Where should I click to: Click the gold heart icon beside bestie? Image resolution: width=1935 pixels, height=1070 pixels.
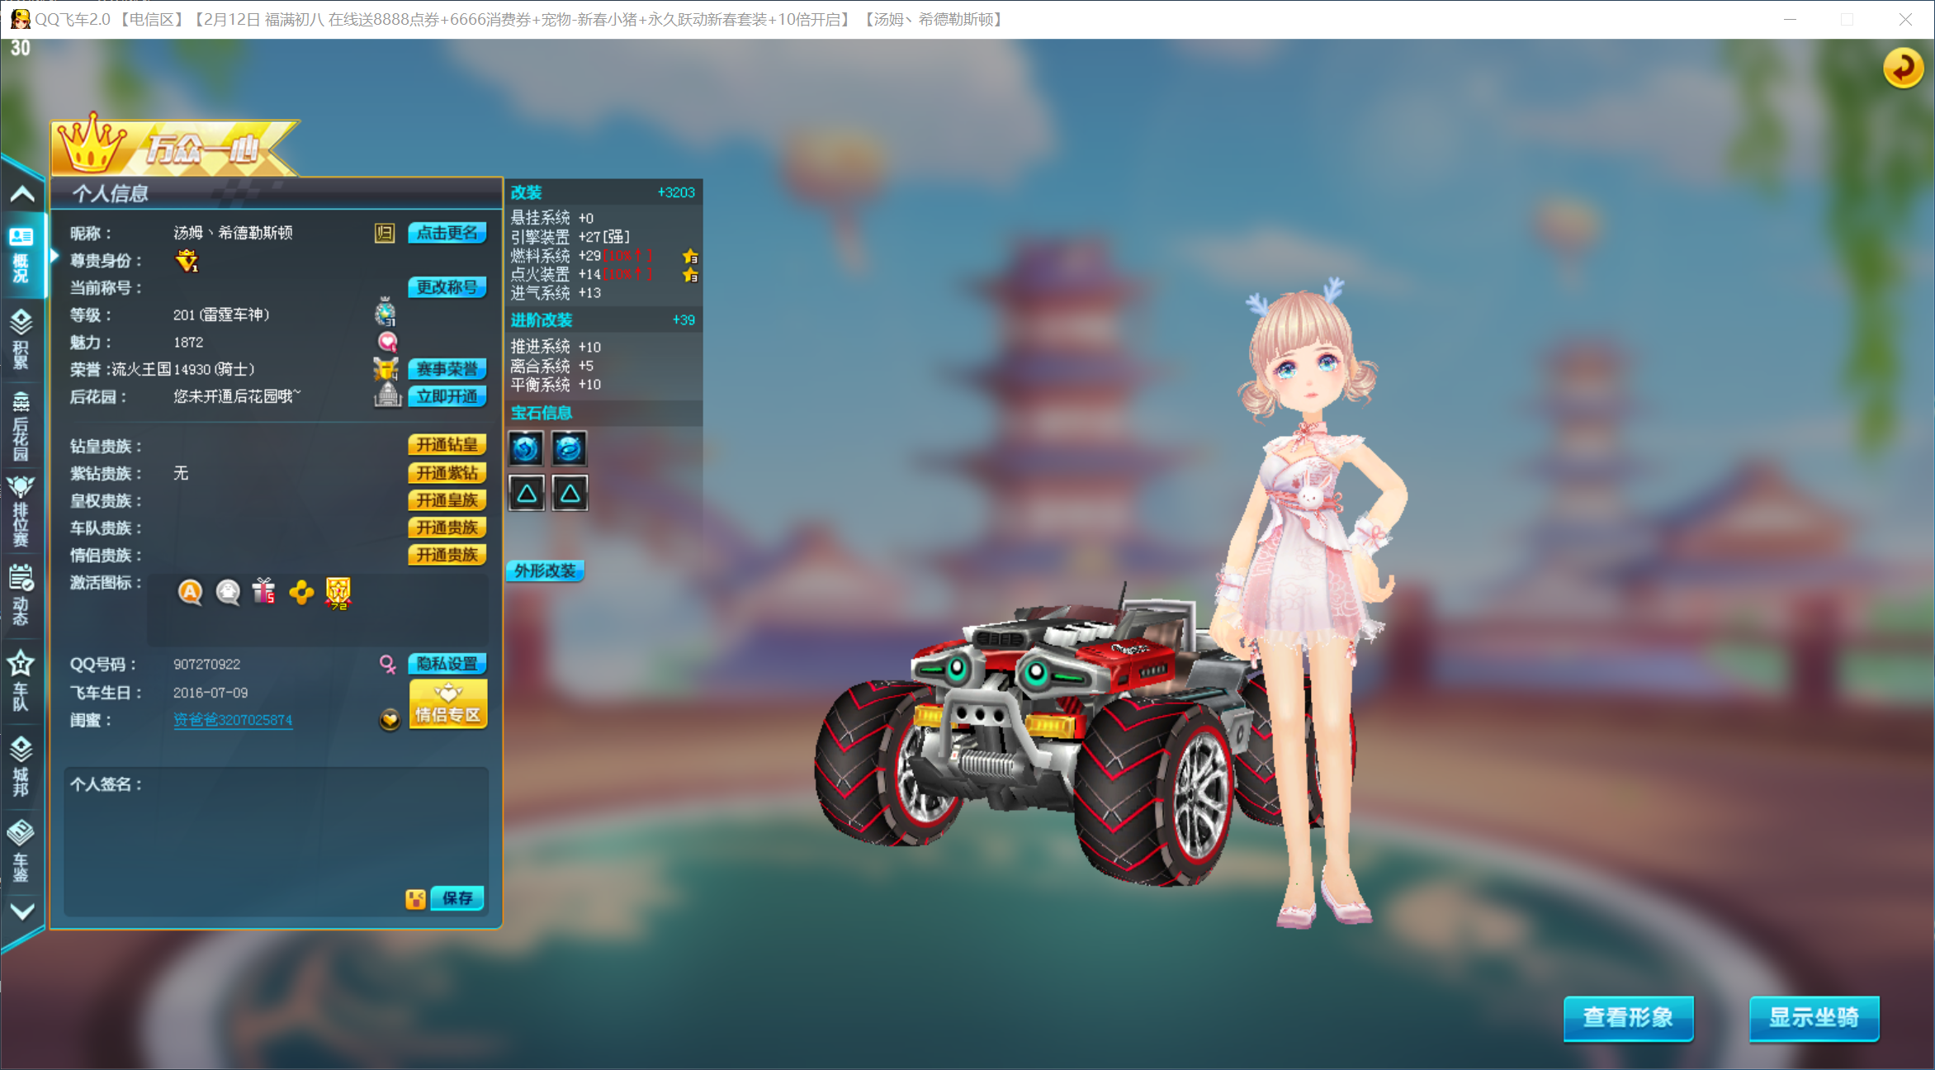pos(390,720)
